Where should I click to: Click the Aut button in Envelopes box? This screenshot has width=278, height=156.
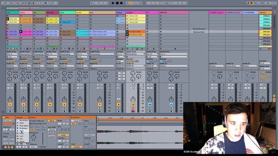pos(73,123)
